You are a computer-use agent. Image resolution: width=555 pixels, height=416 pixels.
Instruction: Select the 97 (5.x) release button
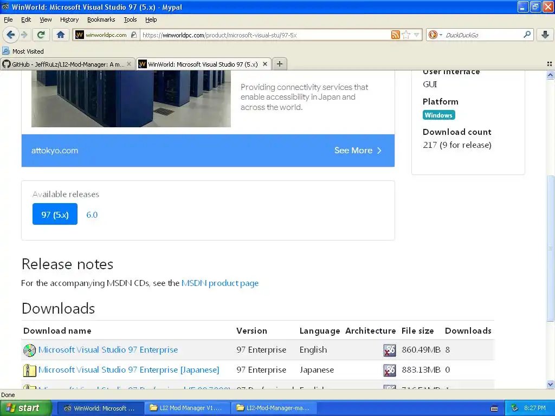[55, 214]
